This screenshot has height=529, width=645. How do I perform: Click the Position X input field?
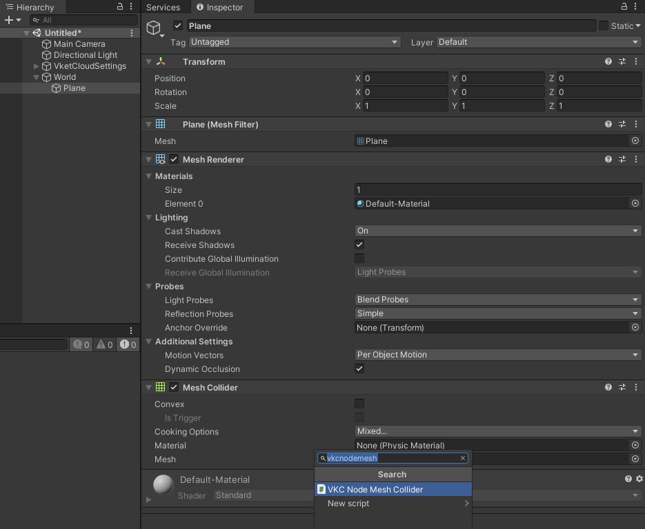tap(406, 79)
